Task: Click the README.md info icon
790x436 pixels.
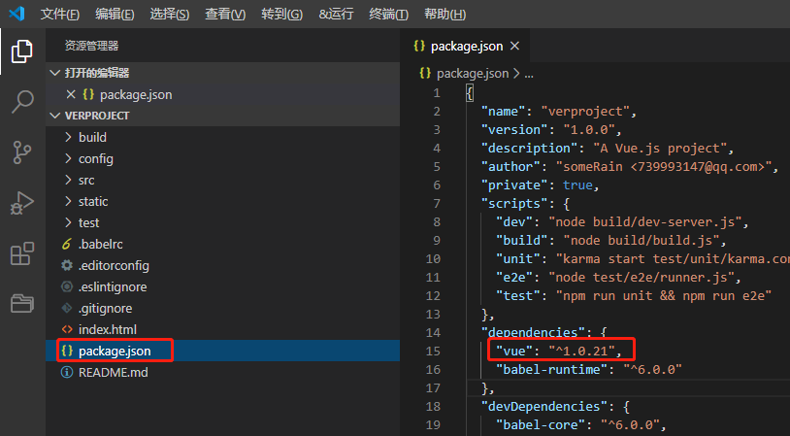Action: point(67,373)
